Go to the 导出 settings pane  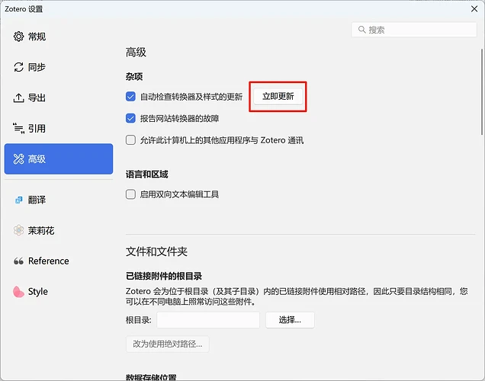(x=59, y=98)
